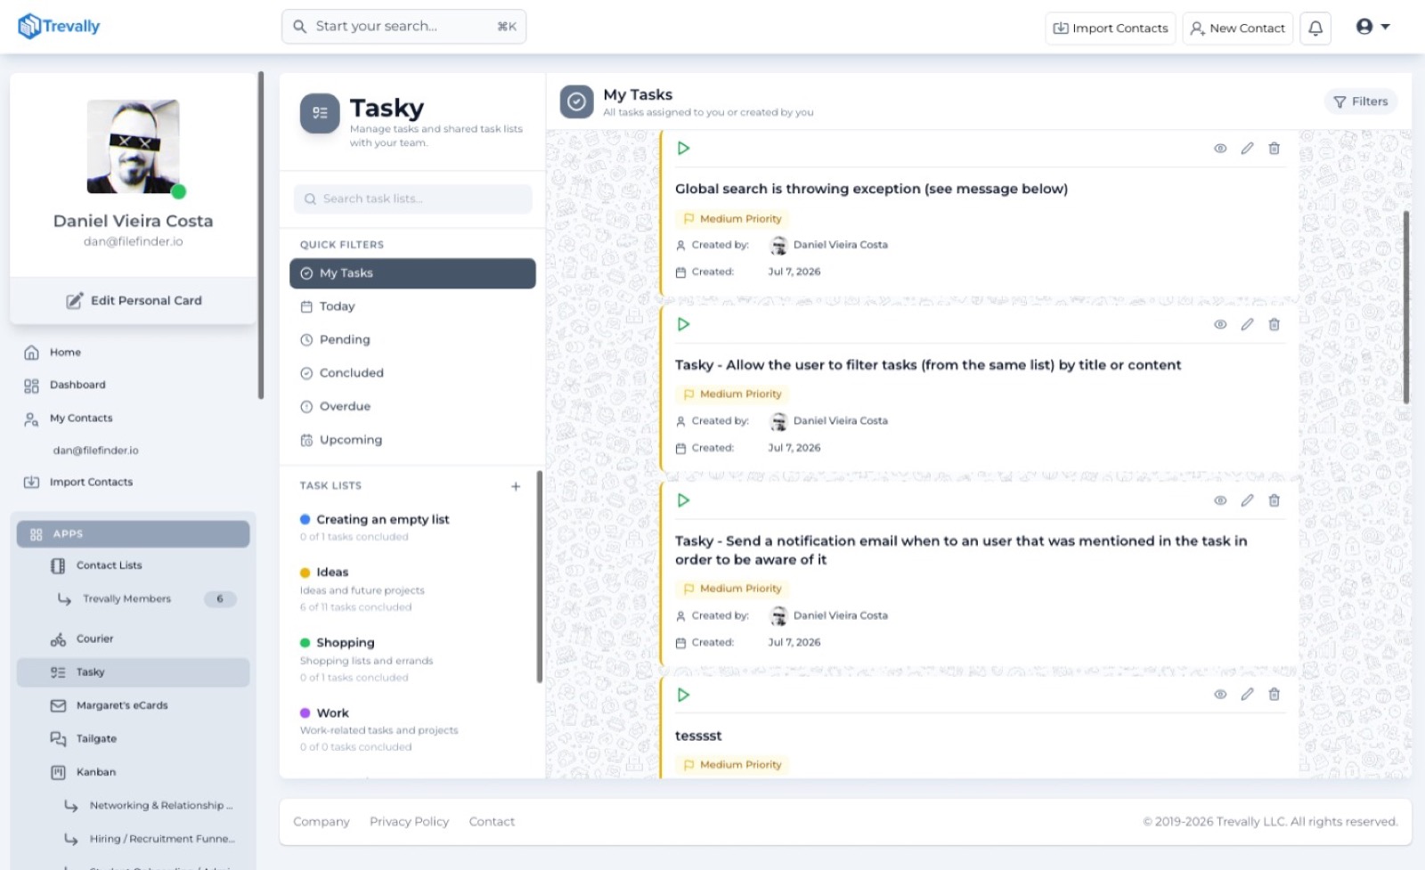
Task: Open Dashboard in the sidebar
Action: (77, 386)
